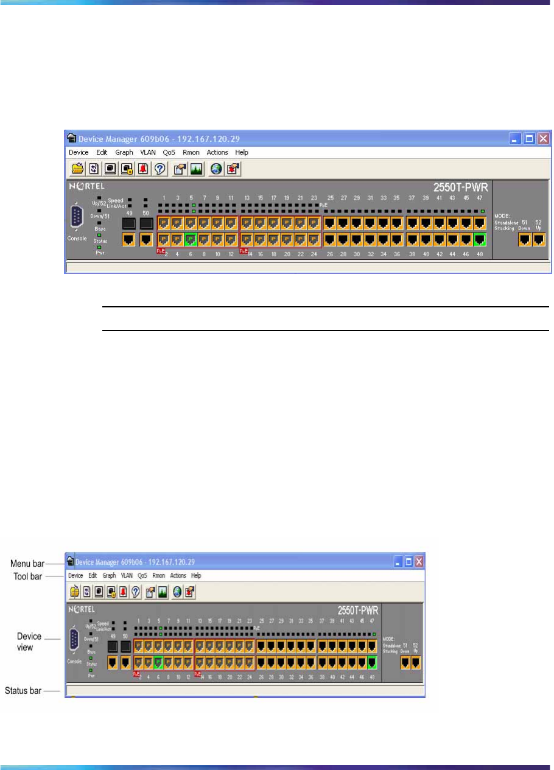The image size is (554, 770).
Task: Select SFP port 49 in the lower annotated device view
Action: click(x=113, y=646)
